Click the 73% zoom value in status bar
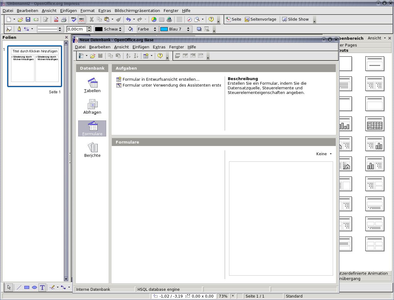The image size is (394, 300). [223, 296]
